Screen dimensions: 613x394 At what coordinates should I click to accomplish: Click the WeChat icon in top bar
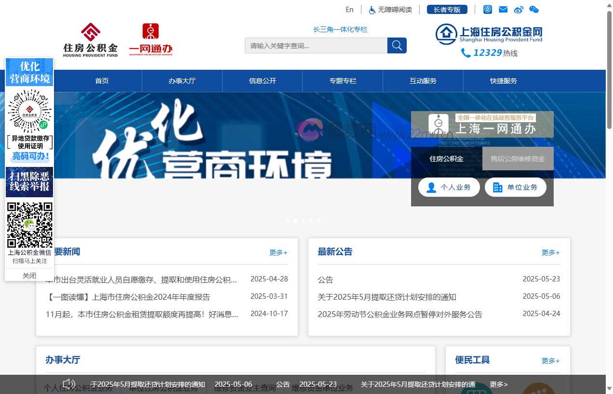point(534,9)
